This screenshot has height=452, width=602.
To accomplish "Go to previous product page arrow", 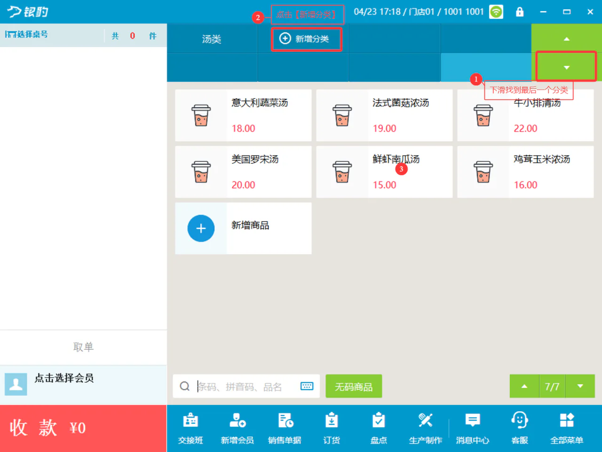I will 524,386.
